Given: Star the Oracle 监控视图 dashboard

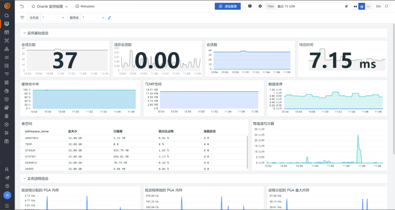Looking at the screenshot, I should click(x=33, y=6).
